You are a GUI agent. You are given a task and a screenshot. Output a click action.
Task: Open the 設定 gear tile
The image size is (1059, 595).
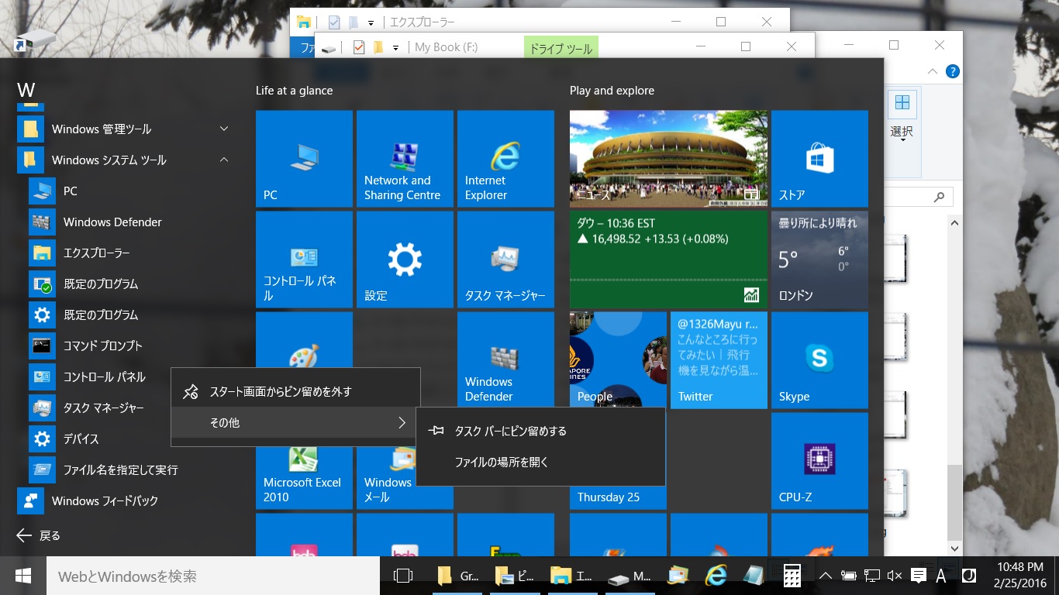click(x=405, y=260)
